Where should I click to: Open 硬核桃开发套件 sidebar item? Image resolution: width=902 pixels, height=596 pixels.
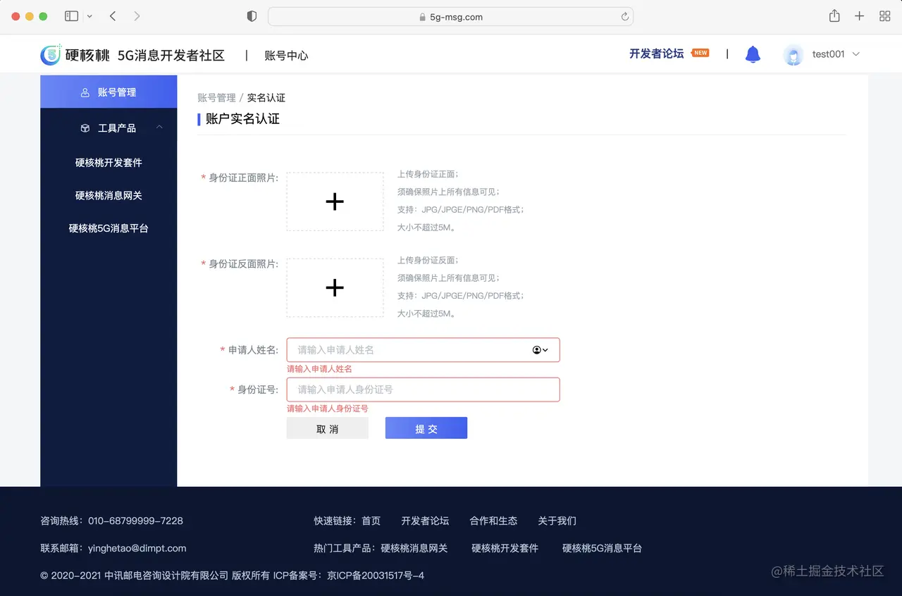[x=109, y=163]
